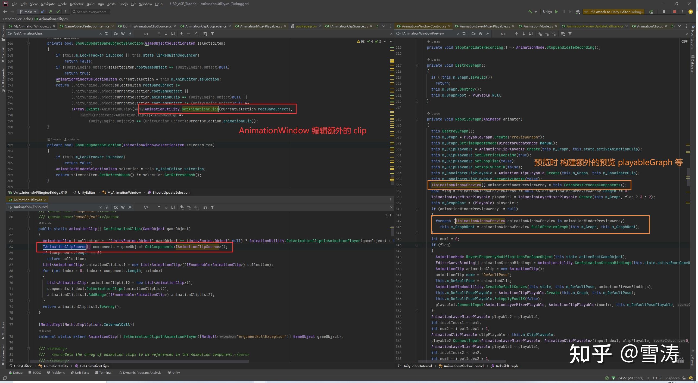This screenshot has height=383, width=698.
Task: Open the package.json tab
Action: tap(306, 26)
